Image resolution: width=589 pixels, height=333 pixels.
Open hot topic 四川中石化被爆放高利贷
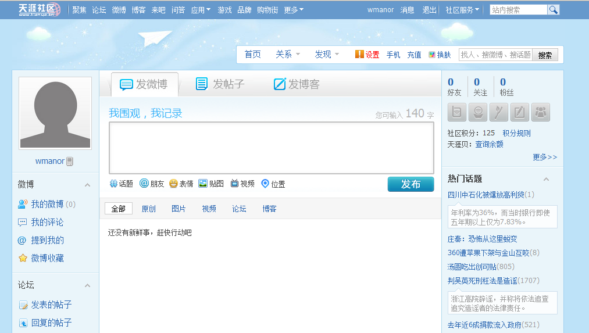coord(486,195)
